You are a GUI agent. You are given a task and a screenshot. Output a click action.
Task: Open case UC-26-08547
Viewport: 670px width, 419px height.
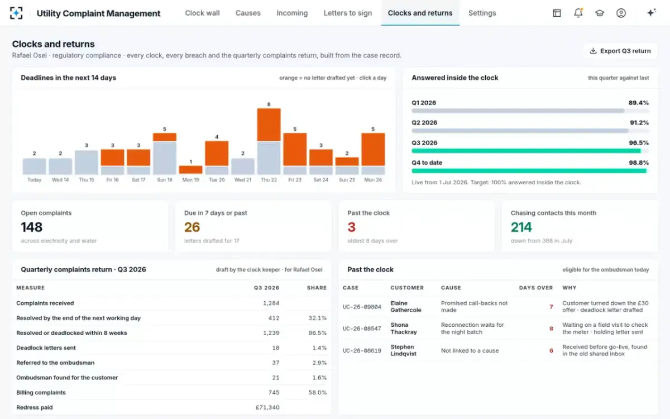[x=362, y=328]
